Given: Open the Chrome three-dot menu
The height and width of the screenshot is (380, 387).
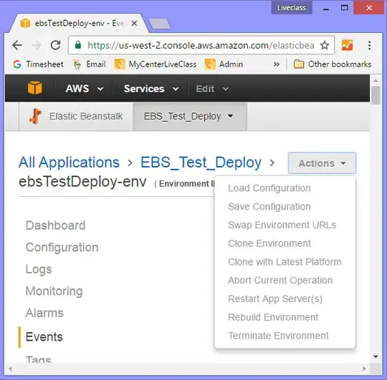Looking at the screenshot, I should [369, 45].
